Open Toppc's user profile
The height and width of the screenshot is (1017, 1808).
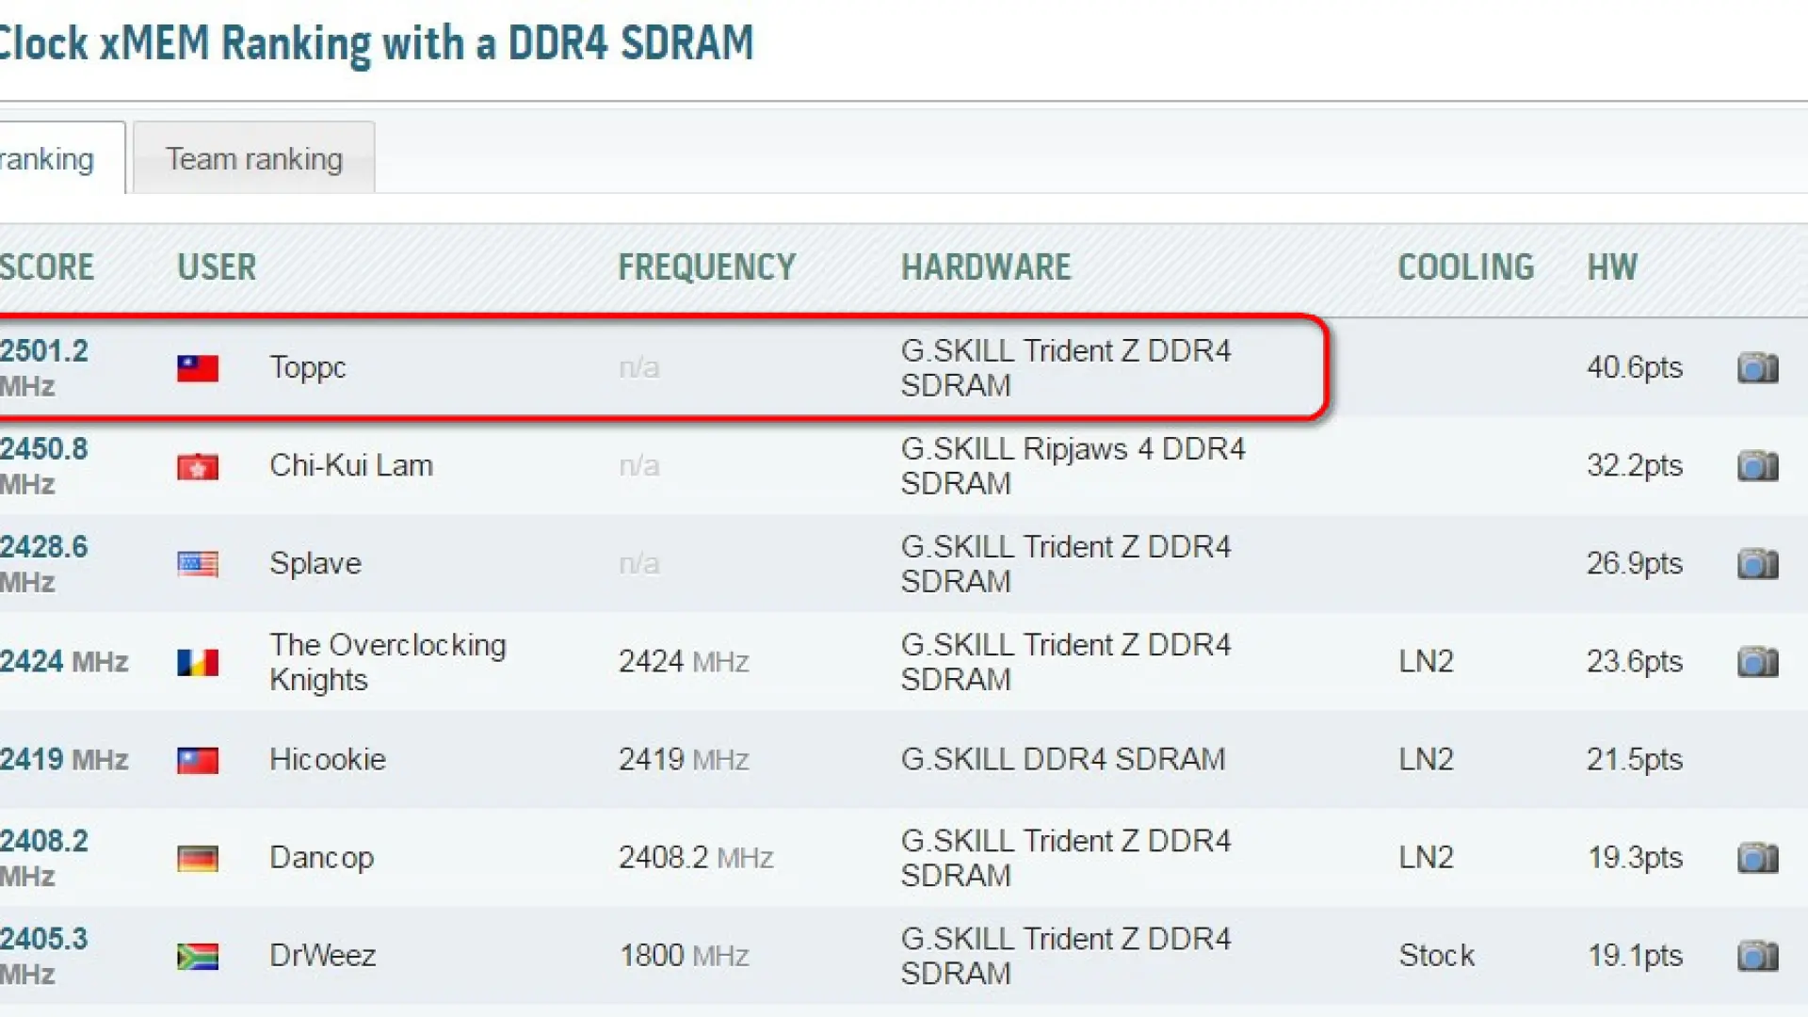coord(307,367)
